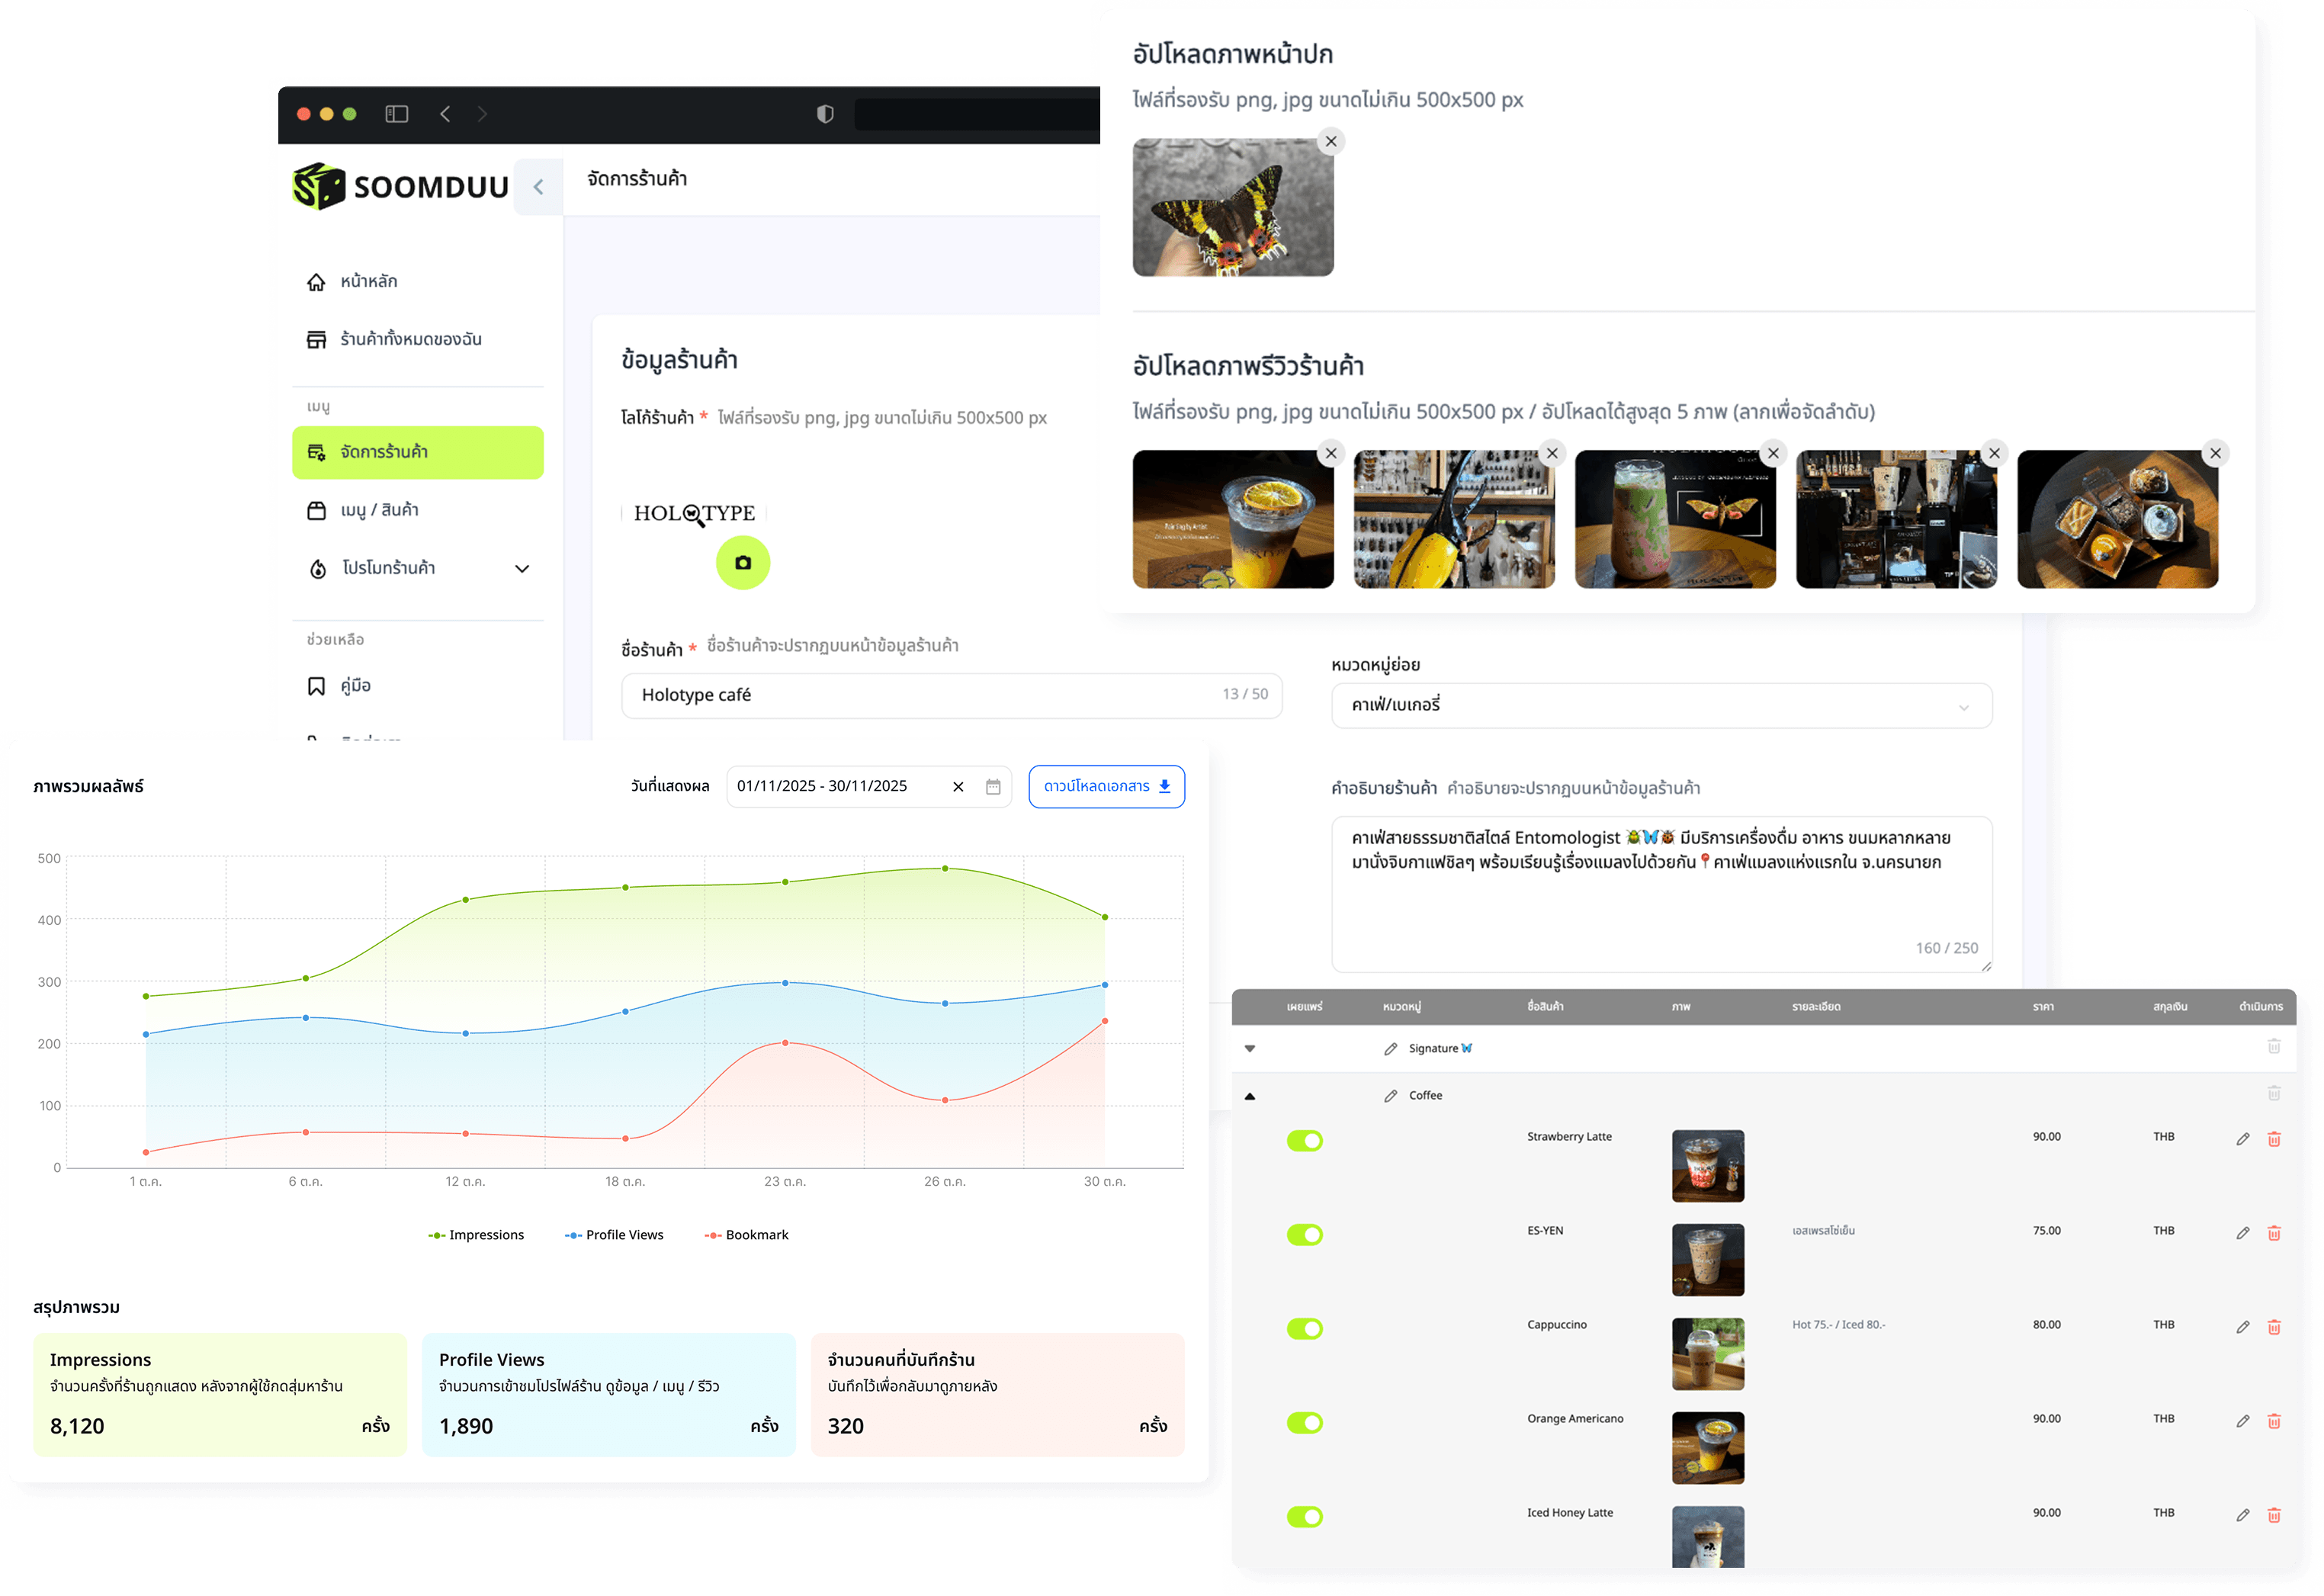Open the Orange Americano product image
The width and height of the screenshot is (2324, 1596).
[x=1707, y=1448]
